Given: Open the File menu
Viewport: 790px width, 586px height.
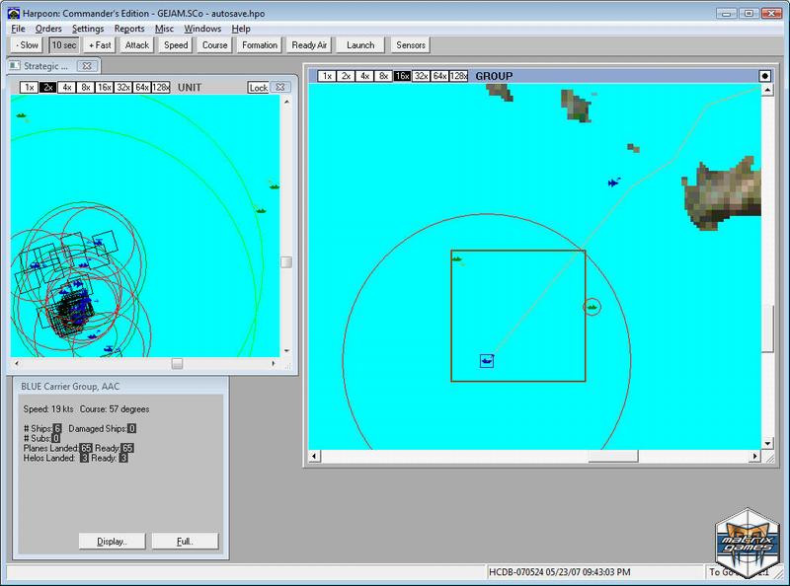Looking at the screenshot, I should (18, 29).
